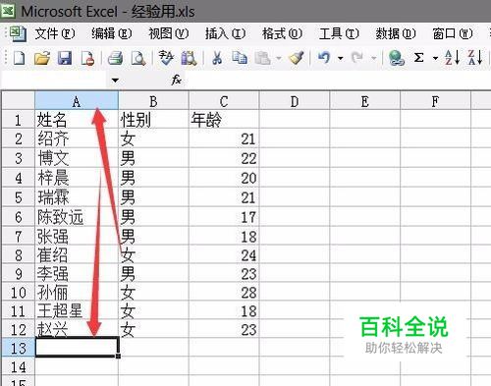Screen dimensions: 491x386
Task: Open the 数据(D) menu
Action: click(x=396, y=33)
